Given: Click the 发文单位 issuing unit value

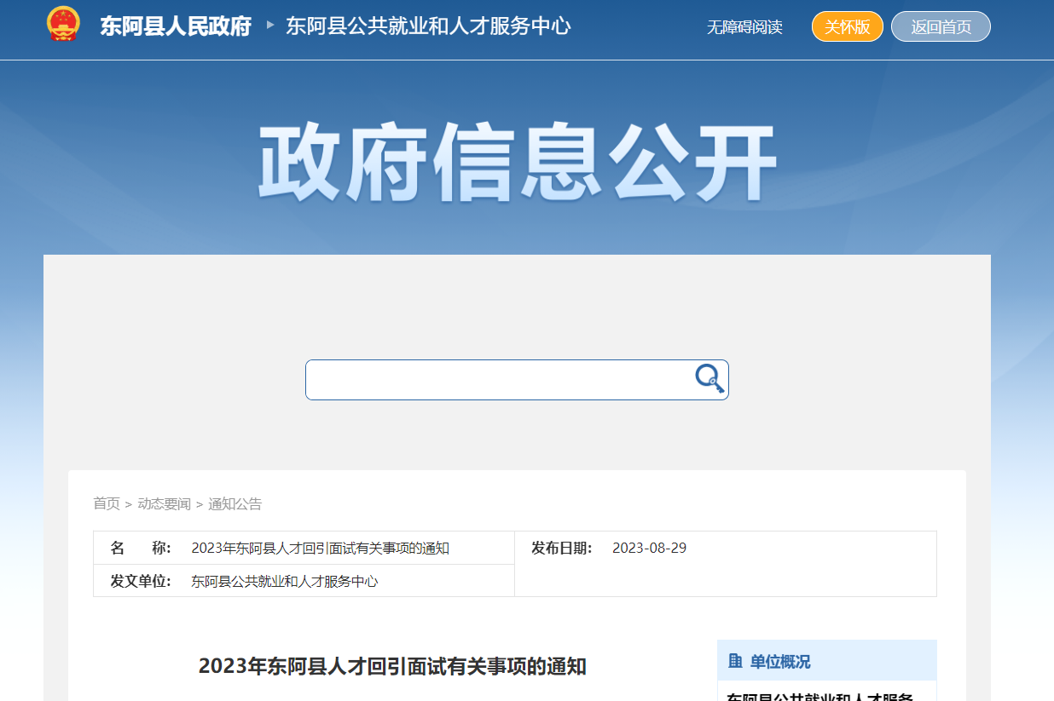Looking at the screenshot, I should pyautogui.click(x=284, y=582).
